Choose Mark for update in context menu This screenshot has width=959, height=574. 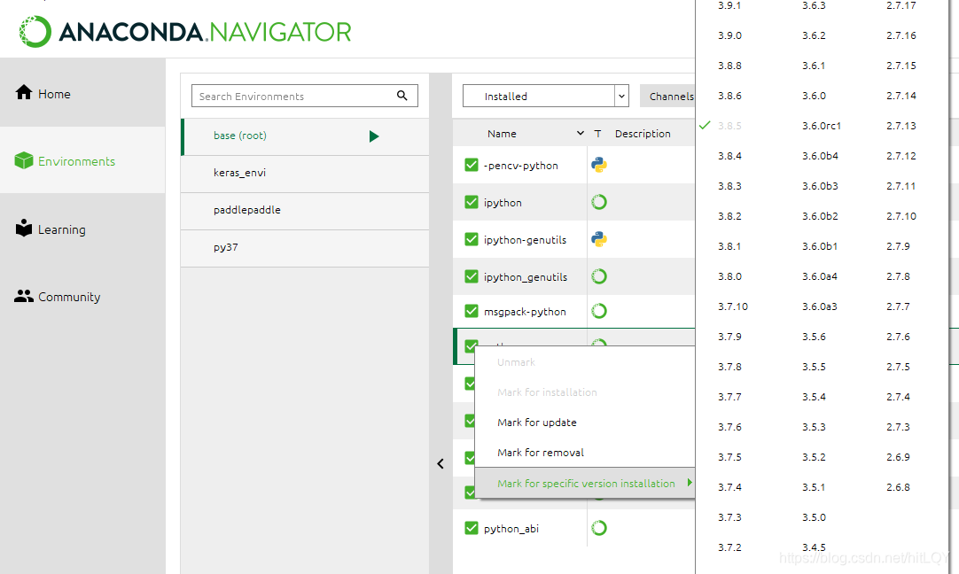tap(537, 423)
